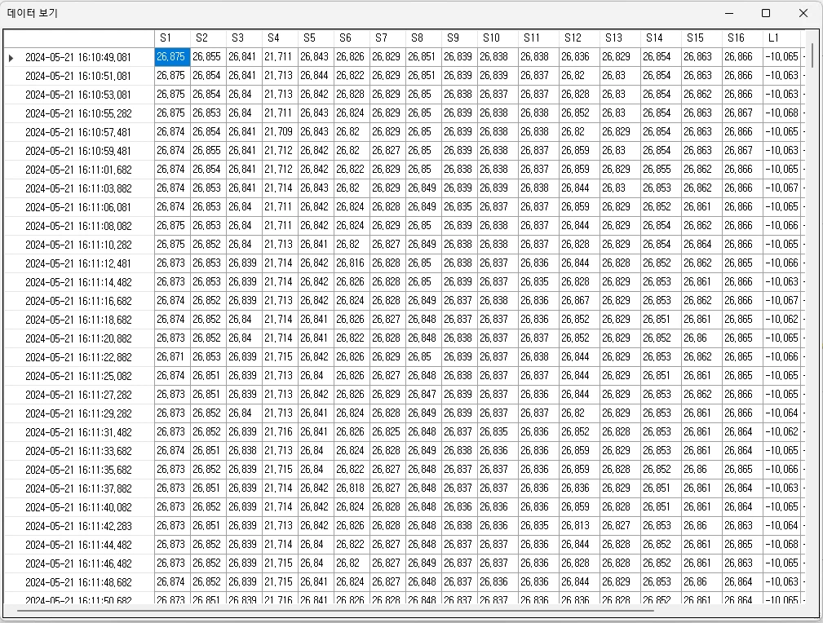This screenshot has width=823, height=623.
Task: Click the S9 column header
Action: click(459, 38)
